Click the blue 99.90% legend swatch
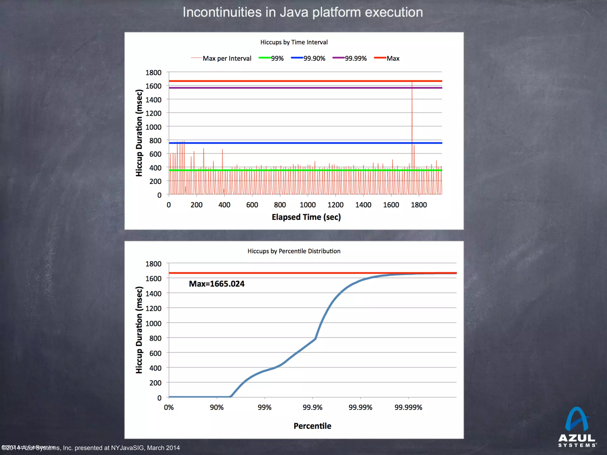607x455 pixels. 297,58
